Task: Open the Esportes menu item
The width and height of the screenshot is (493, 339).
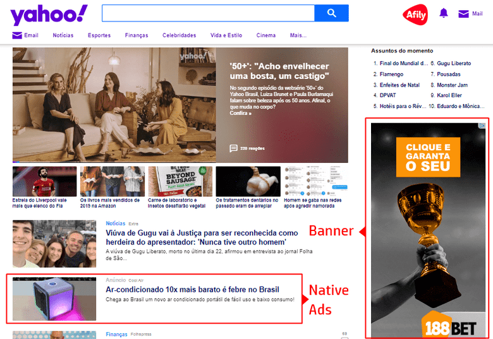Action: pos(99,35)
